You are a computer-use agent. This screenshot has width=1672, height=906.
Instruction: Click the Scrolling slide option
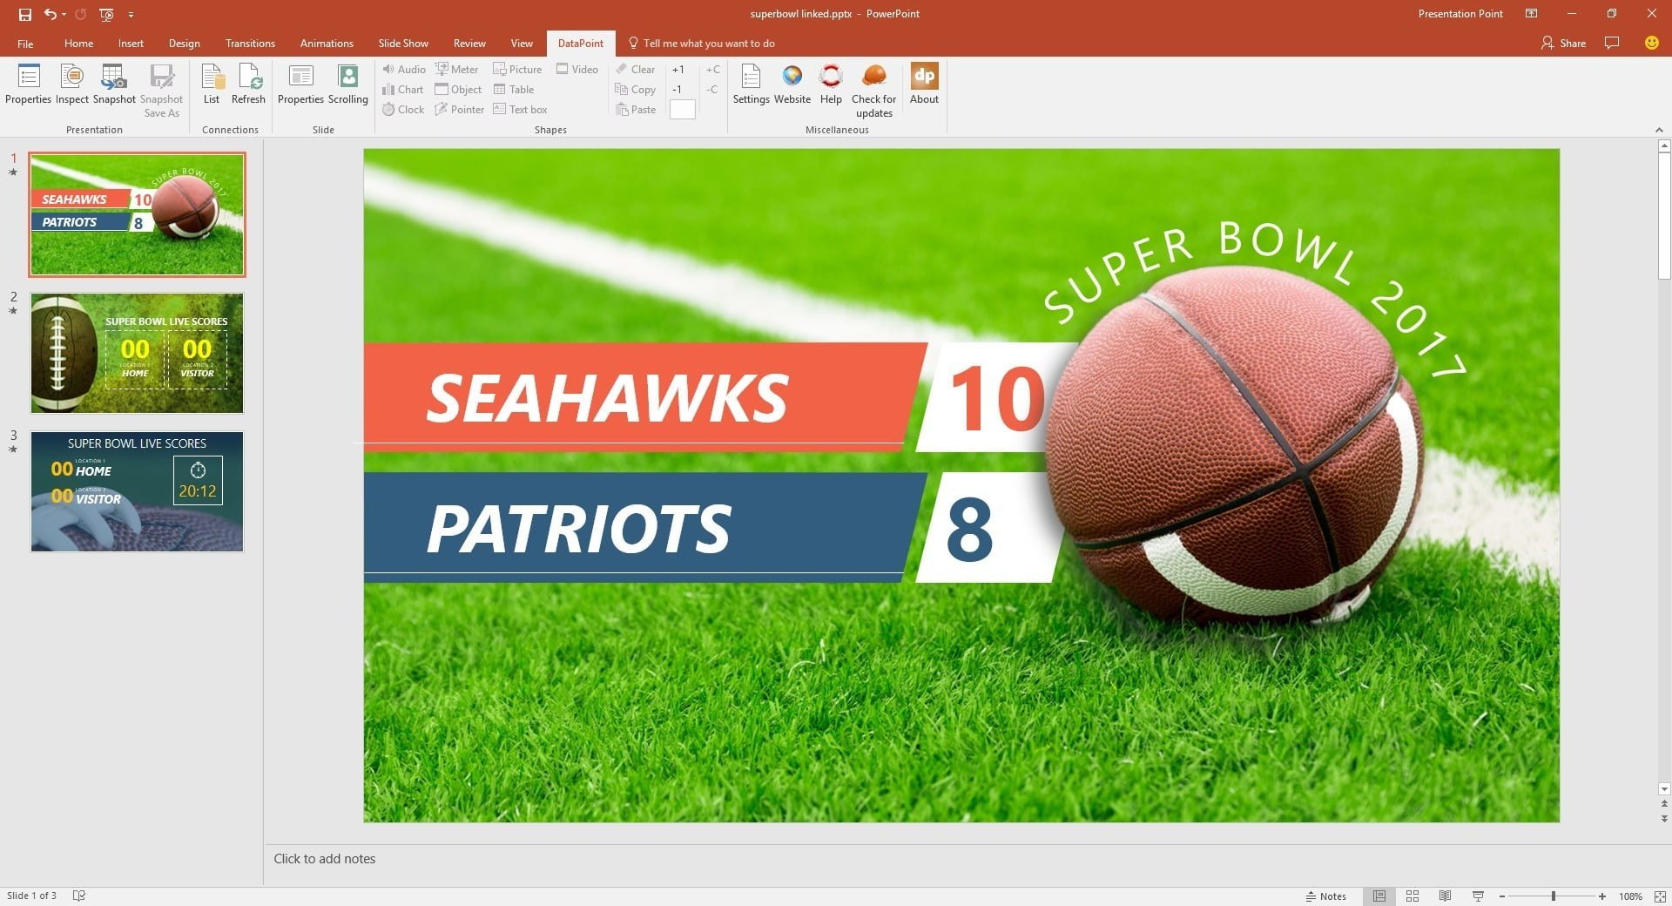(348, 85)
